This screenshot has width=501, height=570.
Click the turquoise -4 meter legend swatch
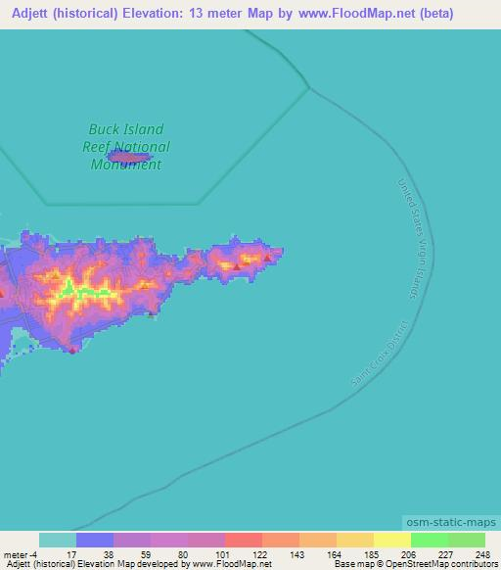point(58,540)
